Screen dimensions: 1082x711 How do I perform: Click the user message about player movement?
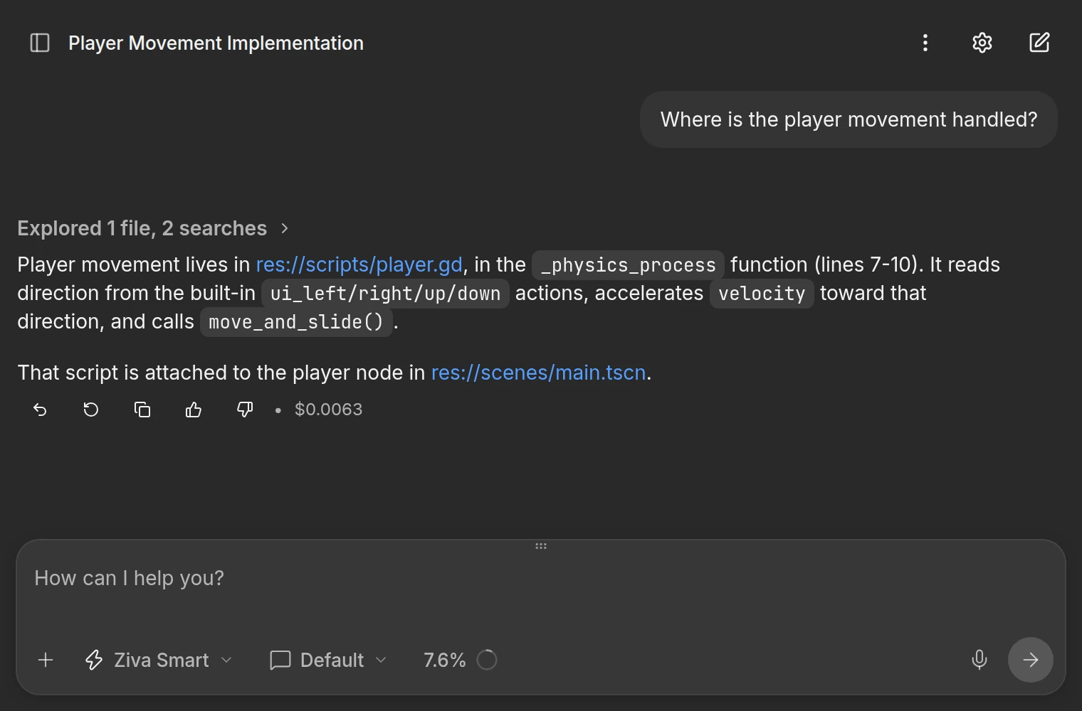coord(849,119)
